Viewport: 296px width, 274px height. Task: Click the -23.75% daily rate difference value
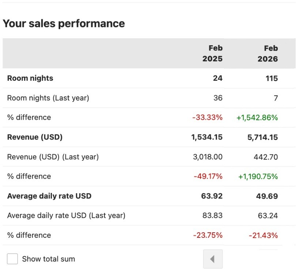[x=208, y=235]
